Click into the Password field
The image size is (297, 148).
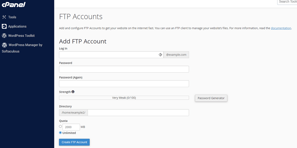click(x=124, y=69)
